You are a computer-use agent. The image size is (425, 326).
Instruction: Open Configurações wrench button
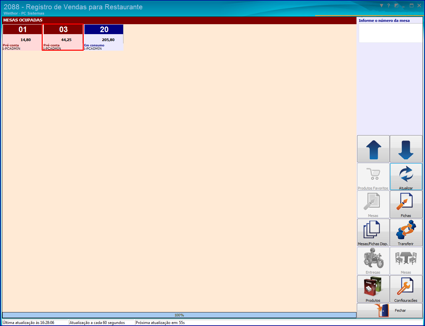[x=406, y=289]
